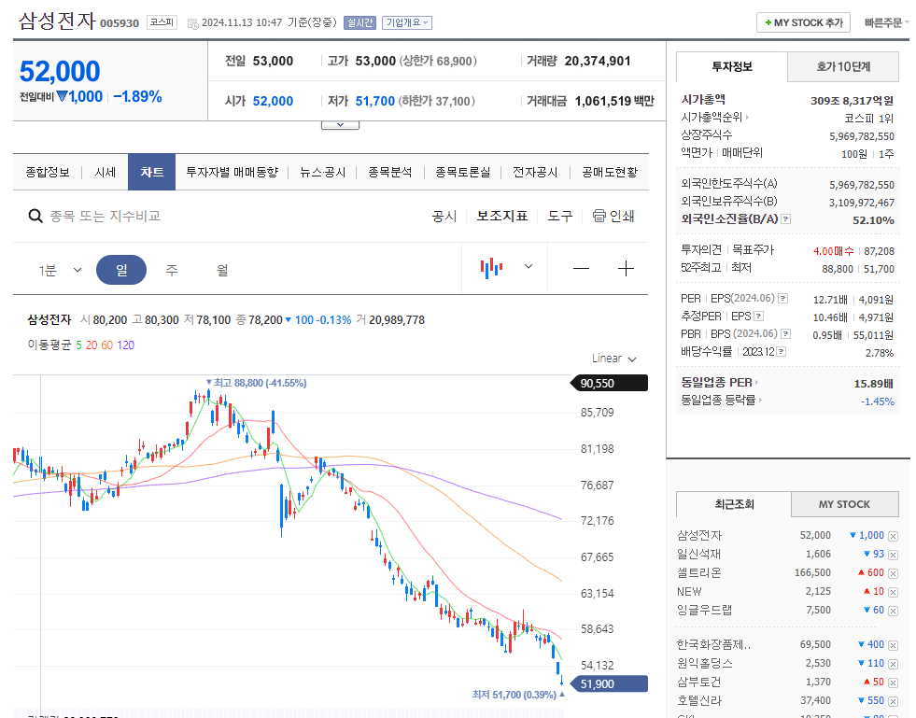Viewport: 916px width, 718px height.
Task: Open the 투자자별 매매동향 tab
Action: (x=232, y=173)
